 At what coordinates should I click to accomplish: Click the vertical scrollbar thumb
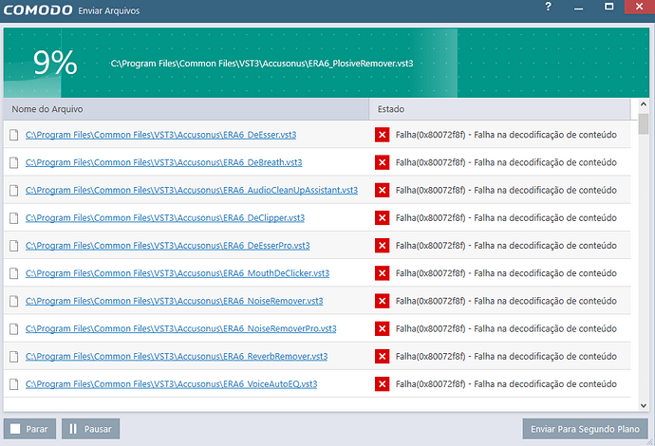tap(644, 124)
